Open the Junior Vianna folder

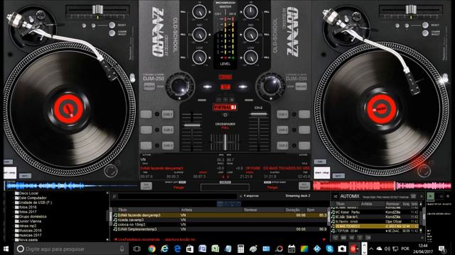coord(28,221)
